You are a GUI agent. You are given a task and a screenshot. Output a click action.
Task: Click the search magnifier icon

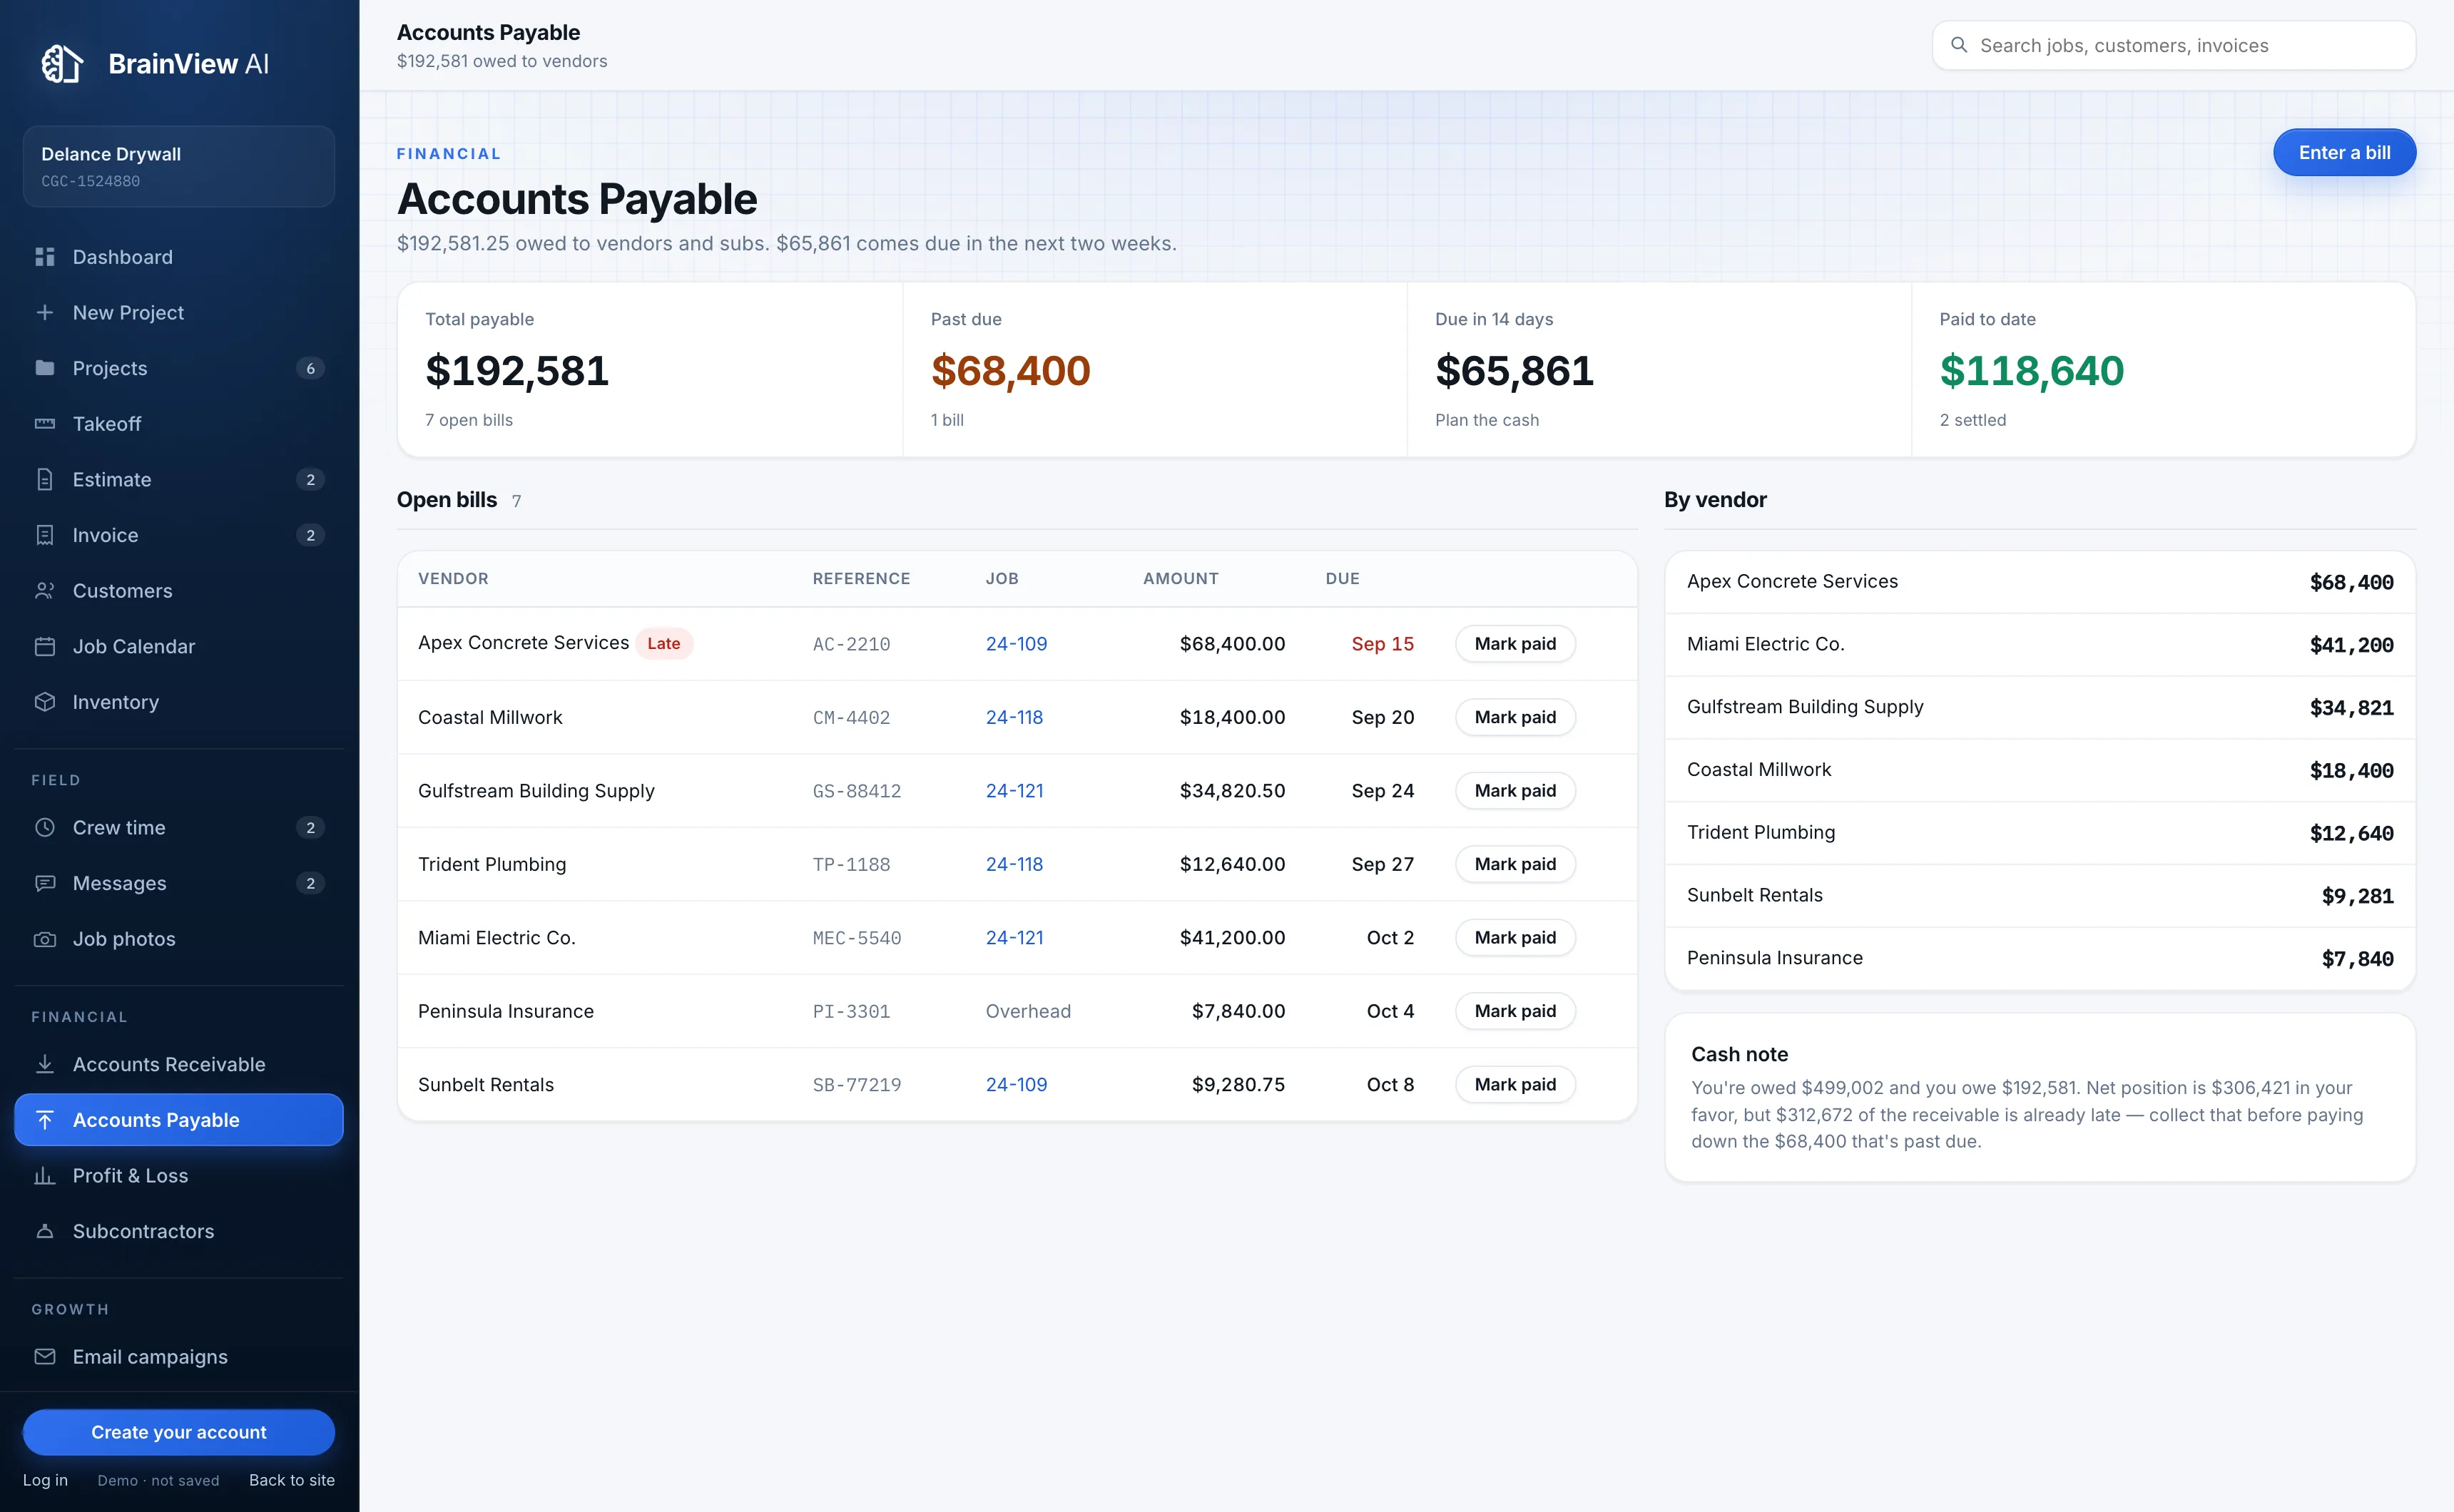1959,45
